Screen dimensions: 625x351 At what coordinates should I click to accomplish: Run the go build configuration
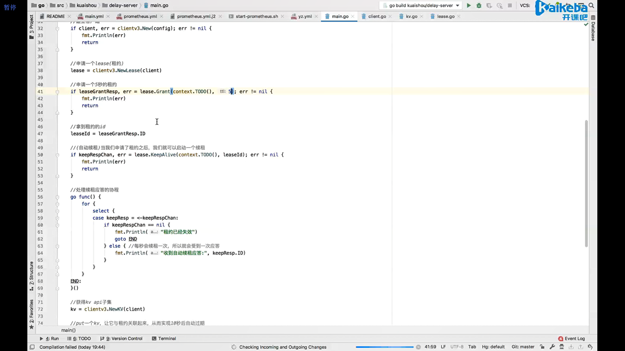[469, 6]
